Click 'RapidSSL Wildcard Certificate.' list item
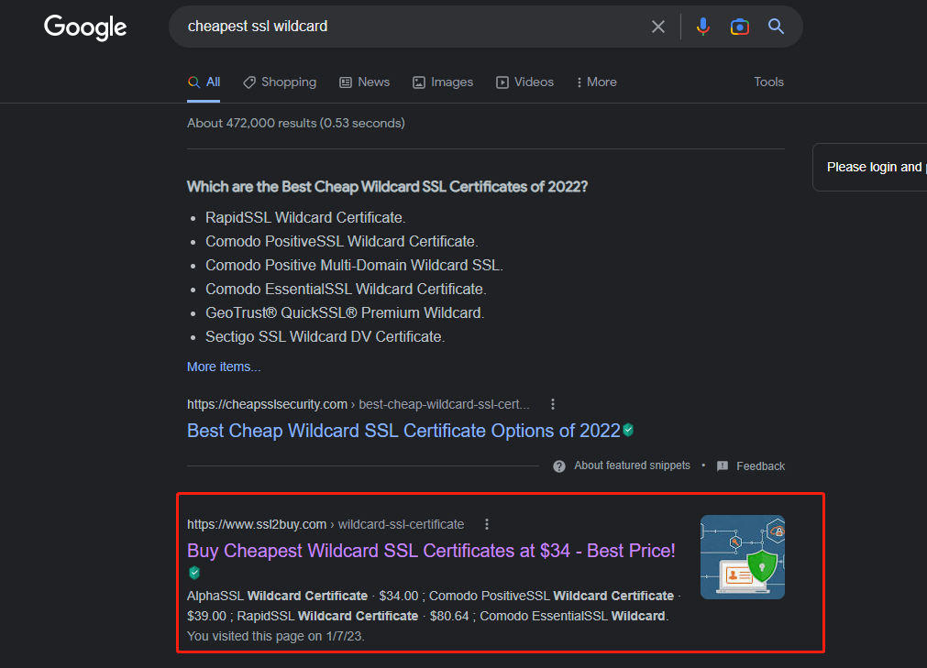The height and width of the screenshot is (668, 927). pos(305,217)
